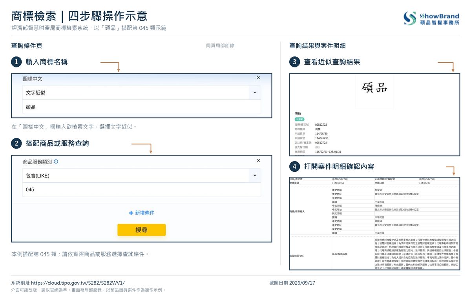Click the green 註冊 status badge
Viewport: 471px width, 294px height.
coord(299,119)
